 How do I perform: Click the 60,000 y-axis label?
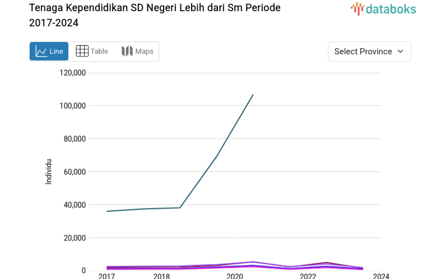pyautogui.click(x=74, y=172)
